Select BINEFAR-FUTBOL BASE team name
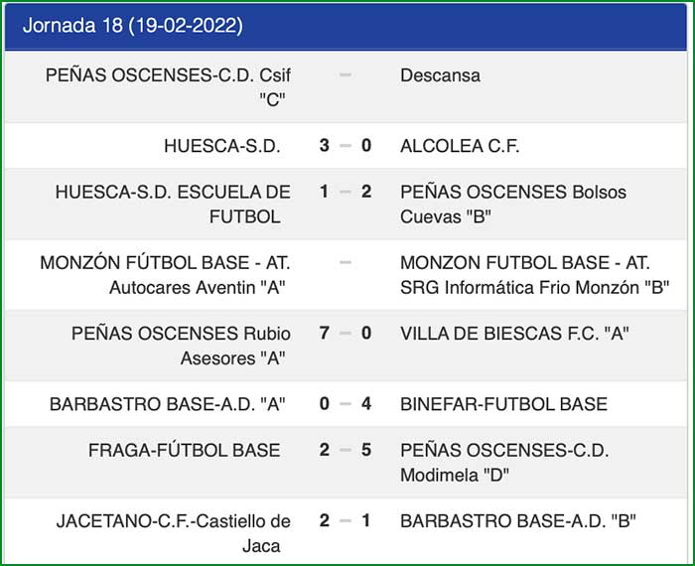This screenshot has height=566, width=695. (503, 404)
